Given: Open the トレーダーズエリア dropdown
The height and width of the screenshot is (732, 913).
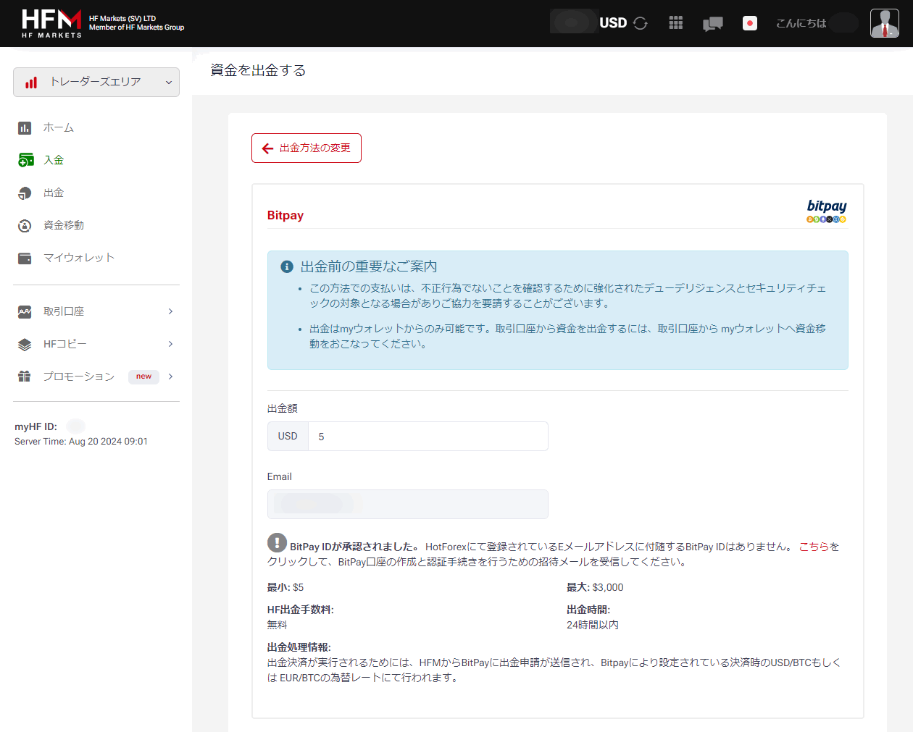Looking at the screenshot, I should coord(96,82).
